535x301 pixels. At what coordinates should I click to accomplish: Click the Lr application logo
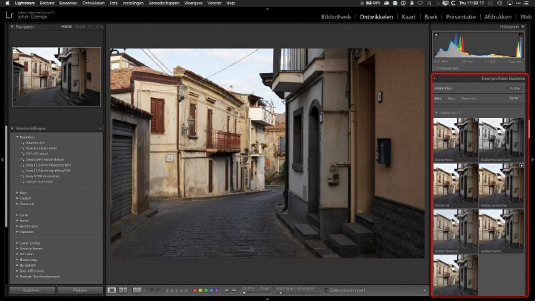point(9,15)
